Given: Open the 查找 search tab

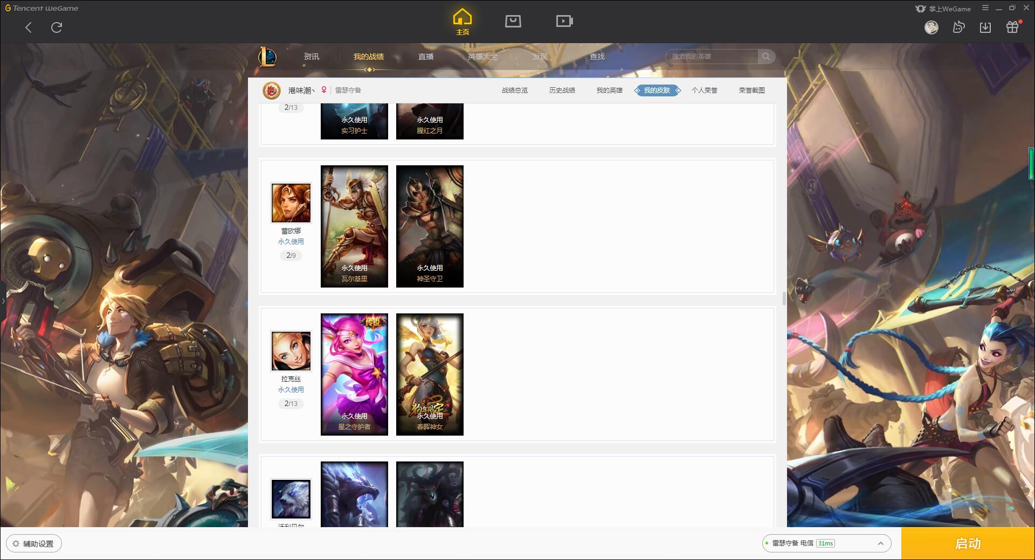Looking at the screenshot, I should pos(597,57).
